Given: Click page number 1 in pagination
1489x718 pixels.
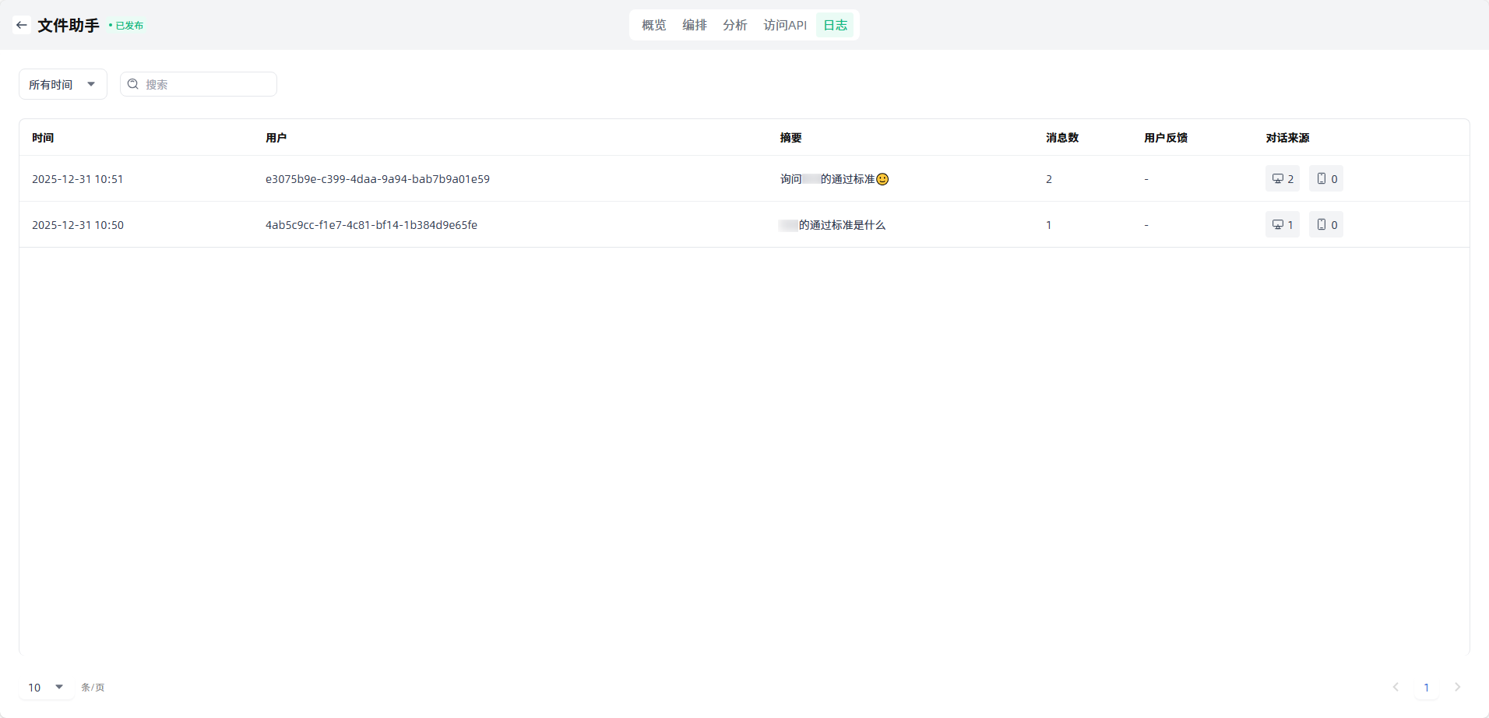Looking at the screenshot, I should [1426, 687].
